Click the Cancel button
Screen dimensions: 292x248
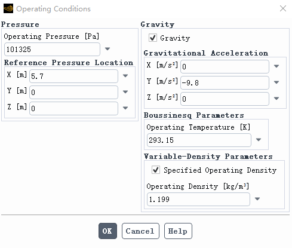[x=140, y=231]
